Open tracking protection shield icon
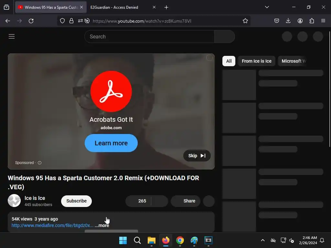 click(x=62, y=21)
